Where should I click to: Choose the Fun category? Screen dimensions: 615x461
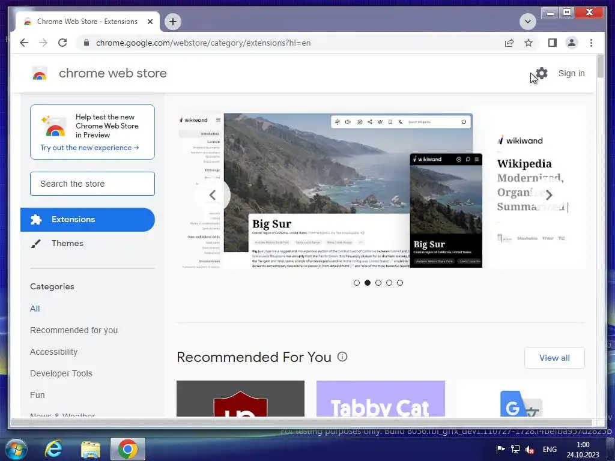pyautogui.click(x=37, y=395)
